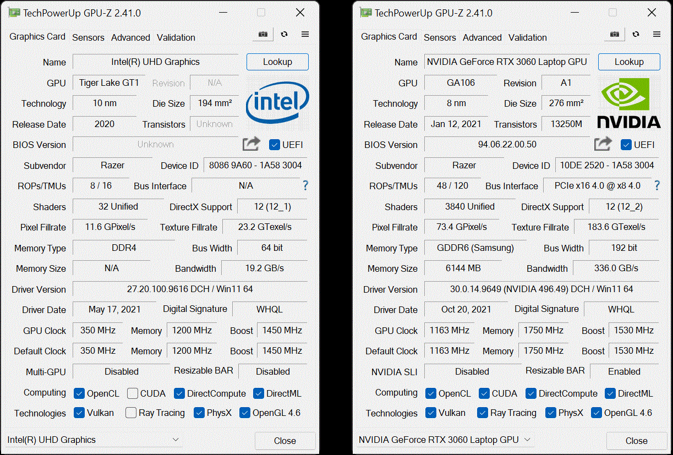The width and height of the screenshot is (673, 455).
Task: Switch to Sensors tab in Intel window
Action: coord(88,37)
